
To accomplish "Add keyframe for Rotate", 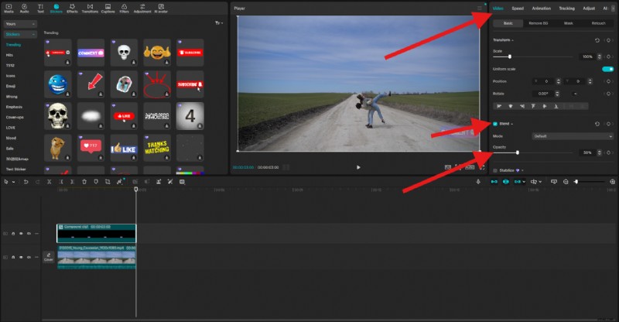I will click(608, 94).
